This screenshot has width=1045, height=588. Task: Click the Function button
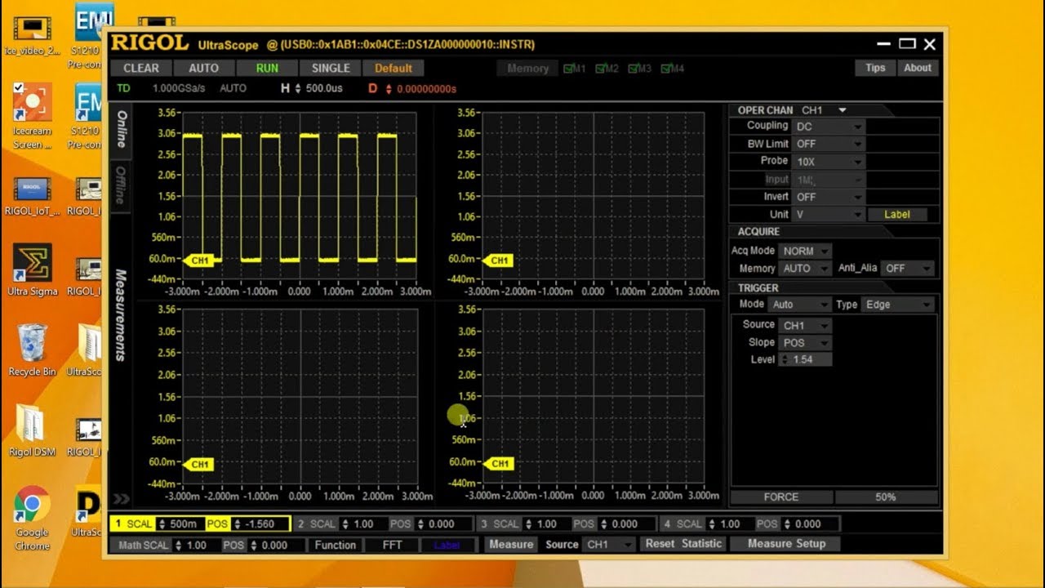point(336,545)
